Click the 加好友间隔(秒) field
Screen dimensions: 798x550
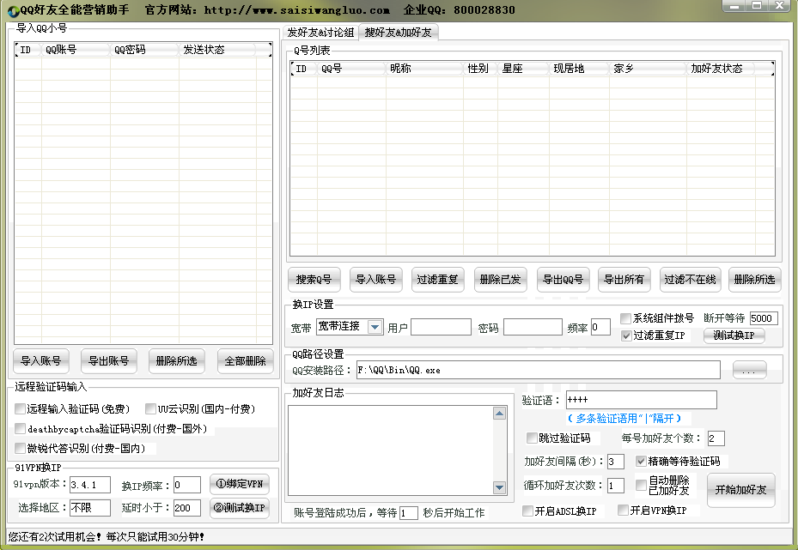[x=616, y=462]
